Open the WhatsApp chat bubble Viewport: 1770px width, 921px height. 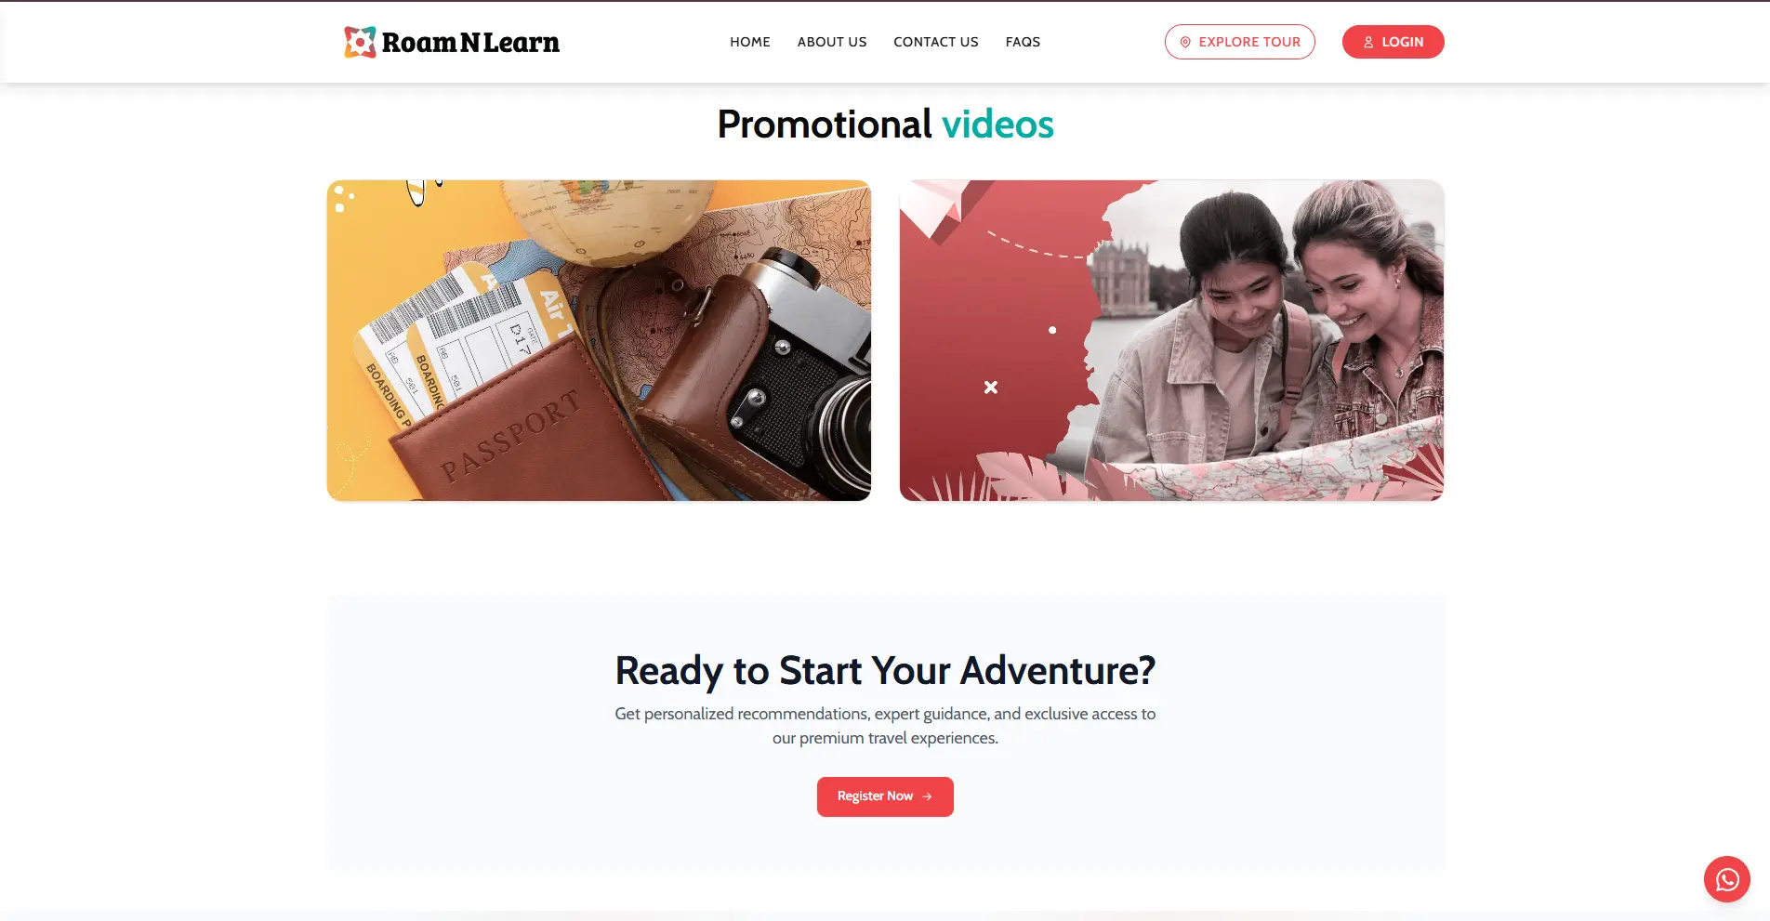pyautogui.click(x=1727, y=879)
